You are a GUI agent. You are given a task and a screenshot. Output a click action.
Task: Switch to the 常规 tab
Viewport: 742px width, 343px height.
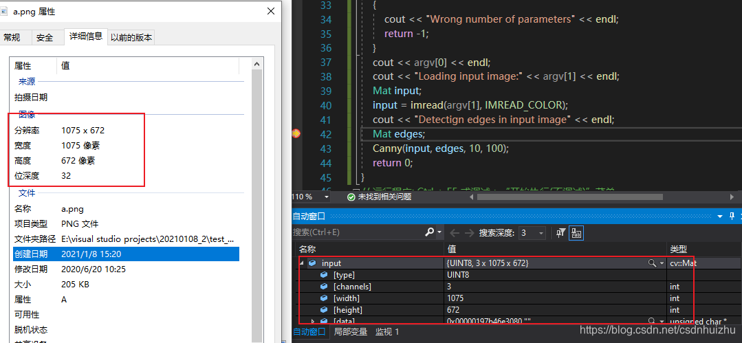(12, 37)
